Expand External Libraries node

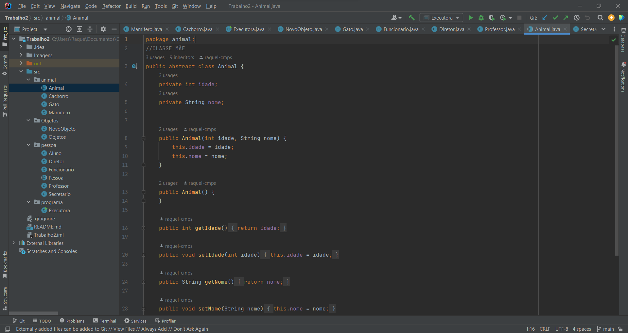pos(13,243)
